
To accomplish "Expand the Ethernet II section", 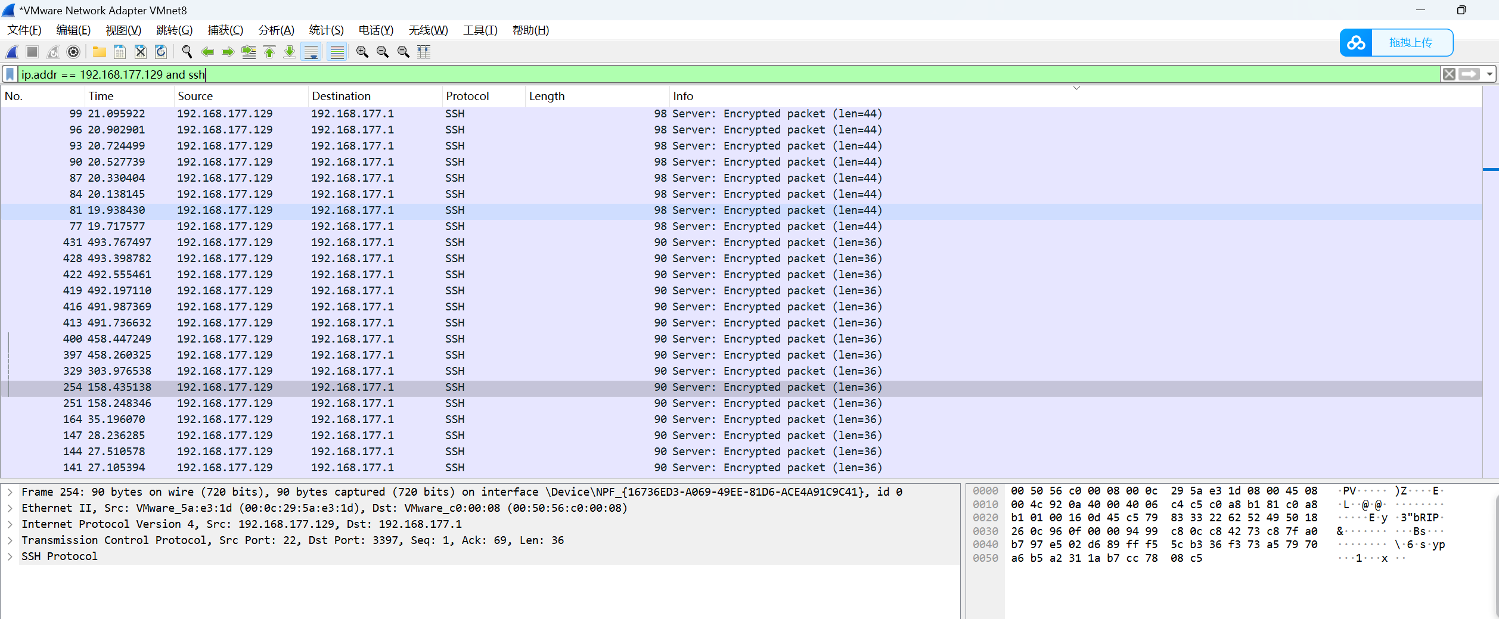I will pyautogui.click(x=10, y=508).
